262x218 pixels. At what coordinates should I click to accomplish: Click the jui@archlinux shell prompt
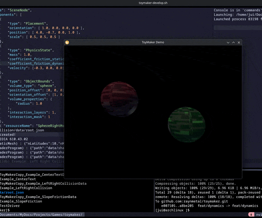tap(172, 210)
